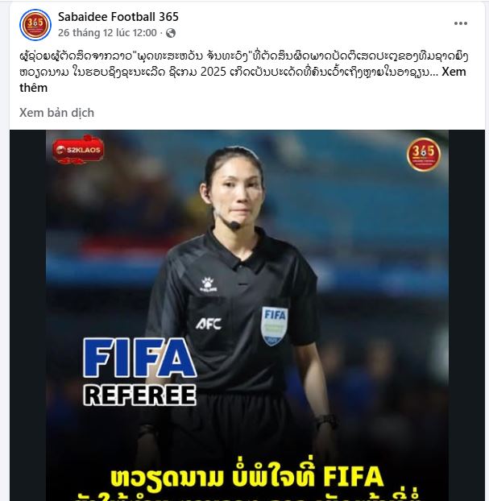This screenshot has width=489, height=501.
Task: Click the blue FIFA word graphic
Action: click(x=140, y=358)
